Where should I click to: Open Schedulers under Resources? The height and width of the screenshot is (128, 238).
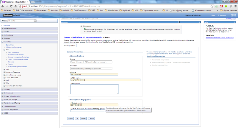(x=10, y=45)
